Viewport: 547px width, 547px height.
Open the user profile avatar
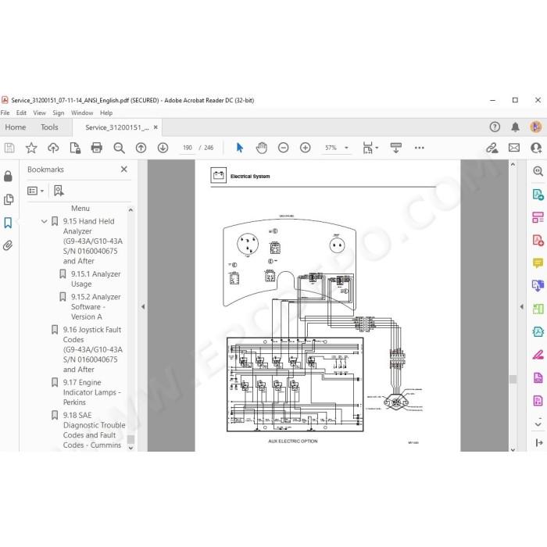(536, 127)
